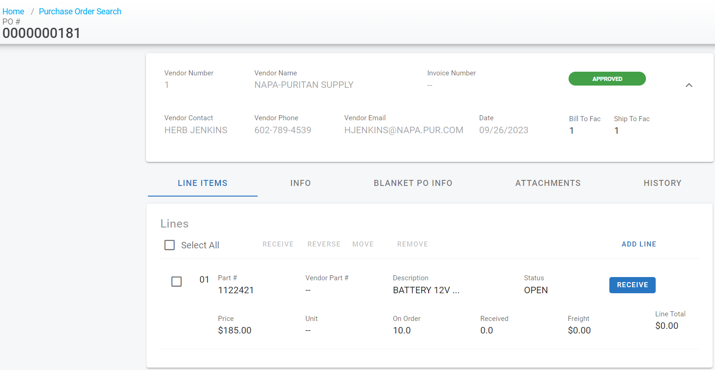This screenshot has height=370, width=715.
Task: Click ADD LINE to add a line
Action: pyautogui.click(x=639, y=244)
